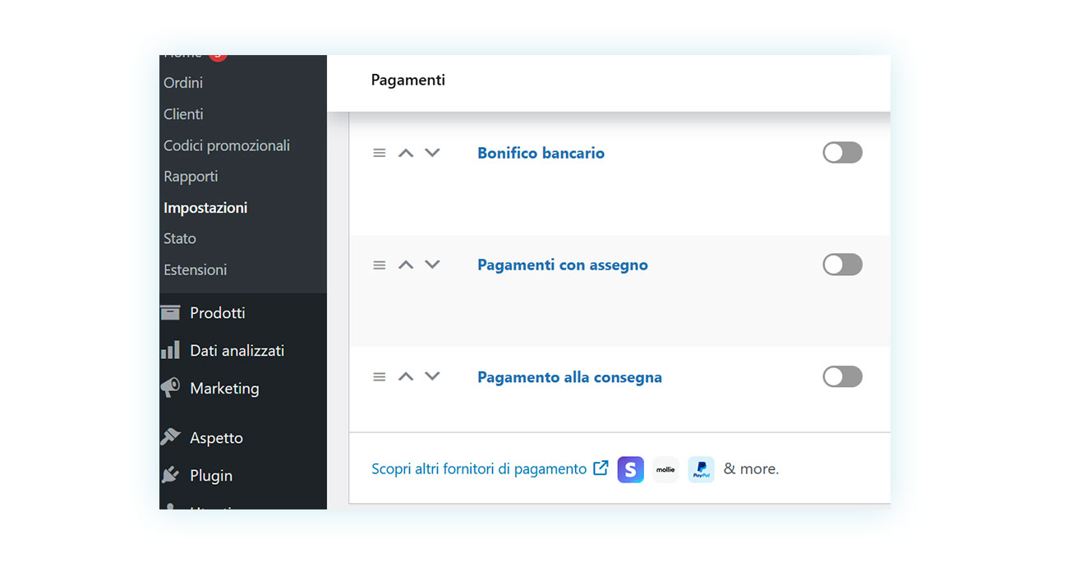This screenshot has width=1068, height=567.
Task: Click the Marketing megaphone icon
Action: (x=170, y=388)
